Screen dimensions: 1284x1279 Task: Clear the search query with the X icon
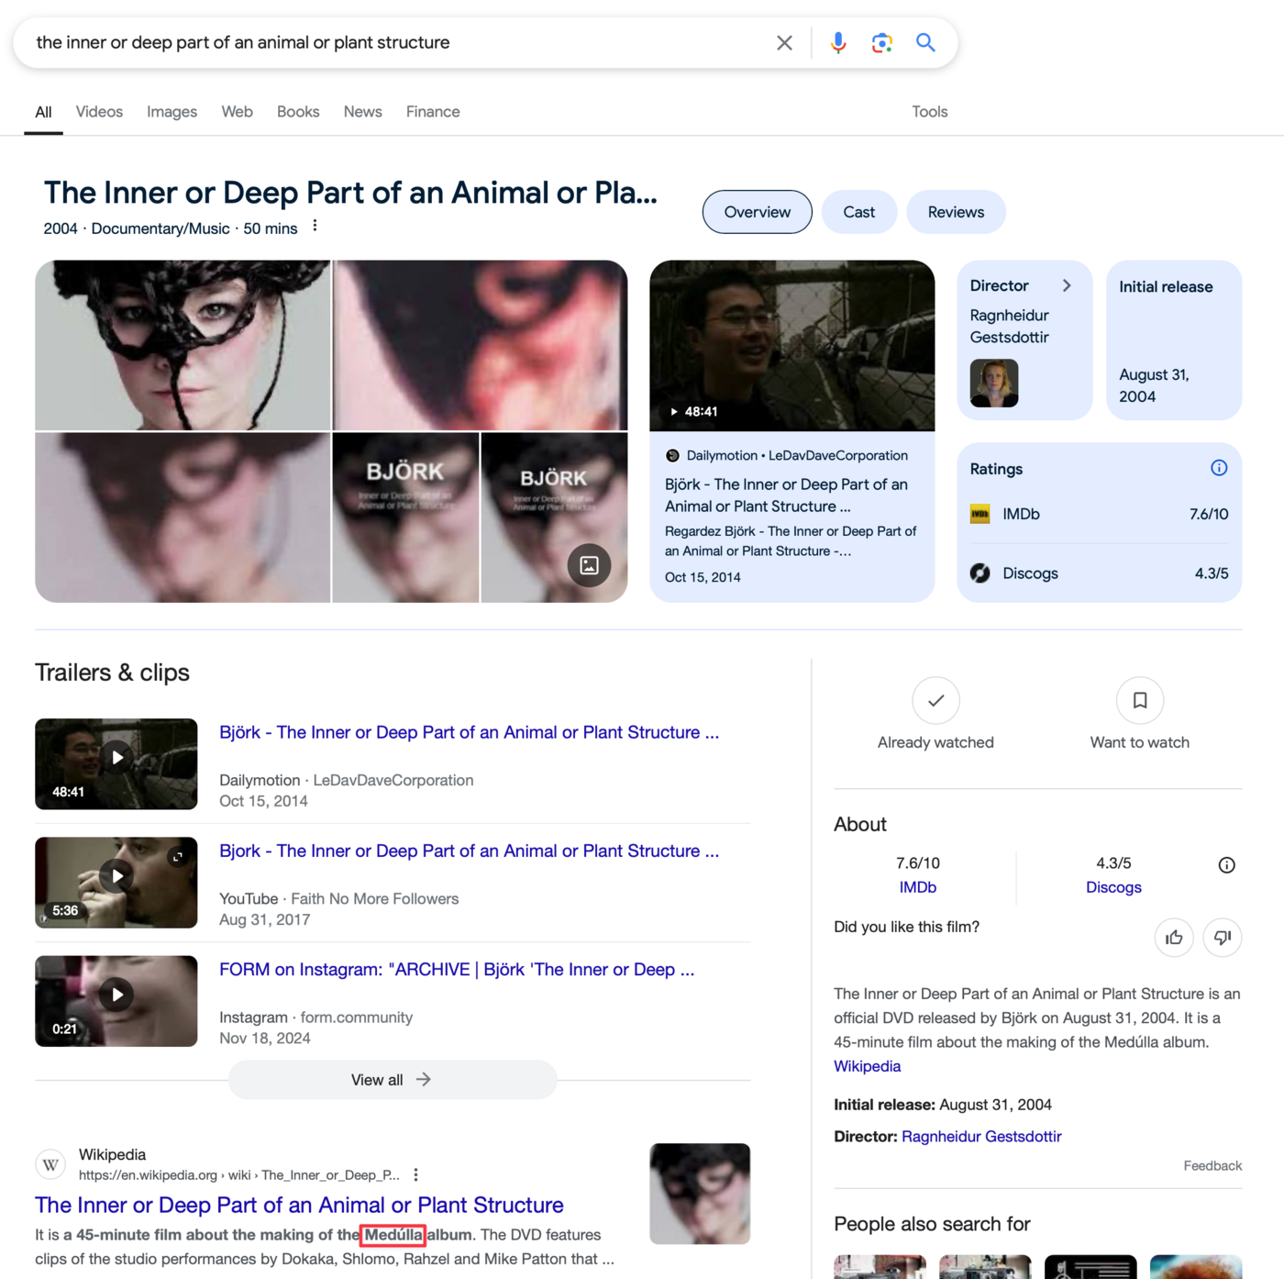(784, 43)
